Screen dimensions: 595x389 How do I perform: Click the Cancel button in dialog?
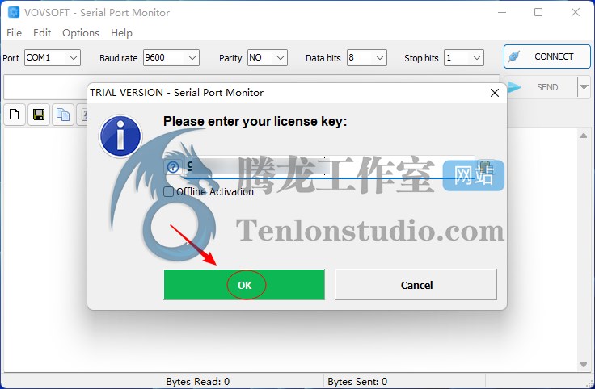416,285
